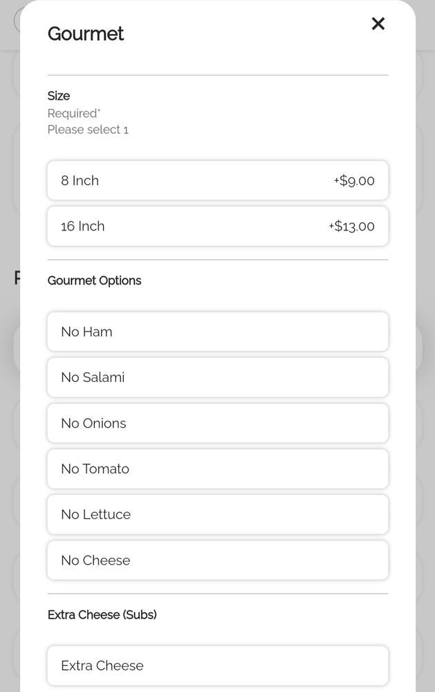
Task: Check the No Onions option
Action: pyautogui.click(x=217, y=423)
